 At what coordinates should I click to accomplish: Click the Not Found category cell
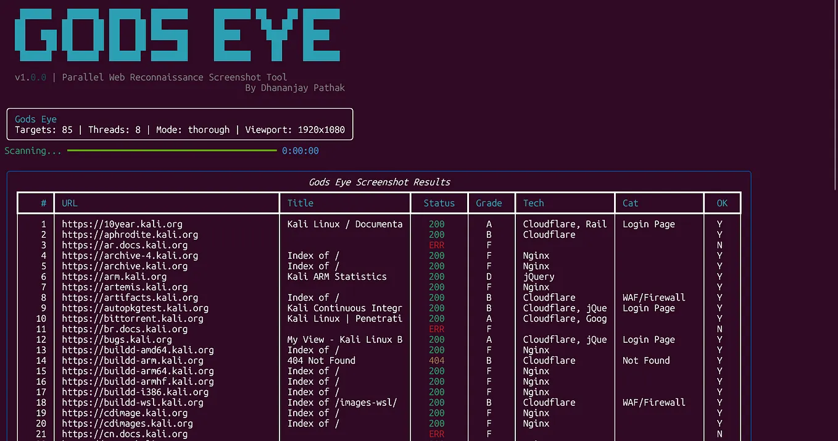click(646, 361)
